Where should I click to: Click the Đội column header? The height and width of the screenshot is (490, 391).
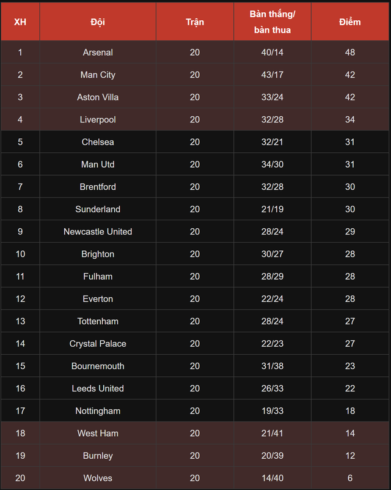98,22
